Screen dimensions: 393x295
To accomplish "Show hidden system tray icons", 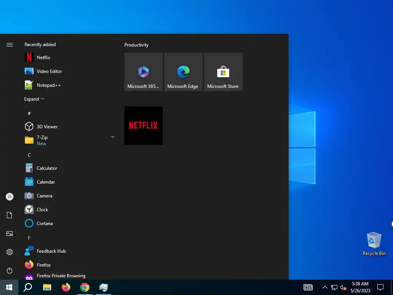I will tap(325, 287).
